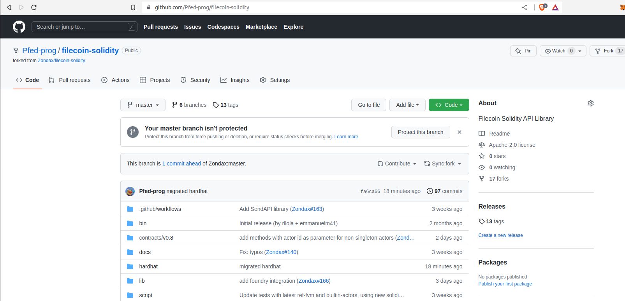
Task: Open commit hash fa6ca66
Action: [370, 191]
